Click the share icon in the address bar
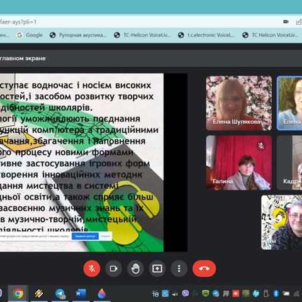 tap(299, 22)
